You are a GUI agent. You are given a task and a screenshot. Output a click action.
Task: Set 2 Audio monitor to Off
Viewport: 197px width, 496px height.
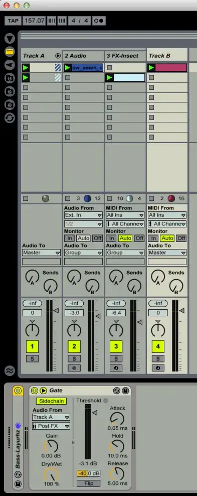point(97,238)
